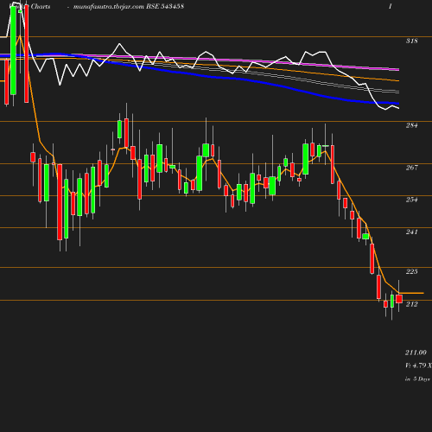Image resolution: width=432 pixels, height=432 pixels.
Task: Click the 'in 5 Days' text
Action: tap(417, 379)
